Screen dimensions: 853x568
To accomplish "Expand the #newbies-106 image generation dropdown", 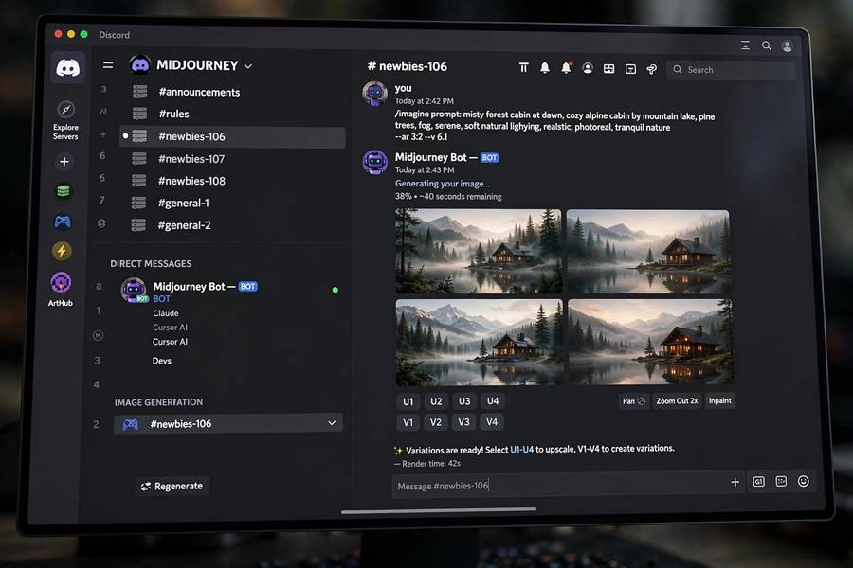I will point(332,423).
